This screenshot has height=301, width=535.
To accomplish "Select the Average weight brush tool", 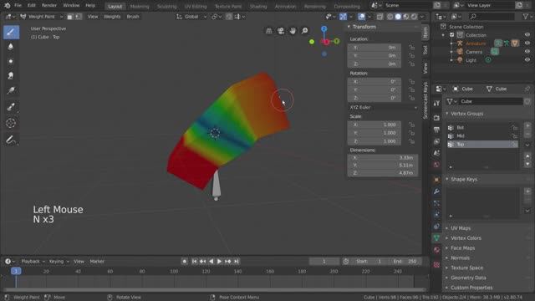I will coord(11,61).
